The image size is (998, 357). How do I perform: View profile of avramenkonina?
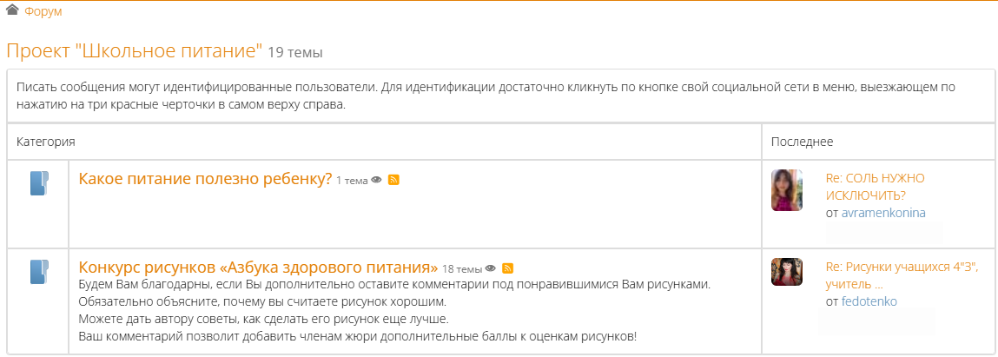tap(889, 212)
